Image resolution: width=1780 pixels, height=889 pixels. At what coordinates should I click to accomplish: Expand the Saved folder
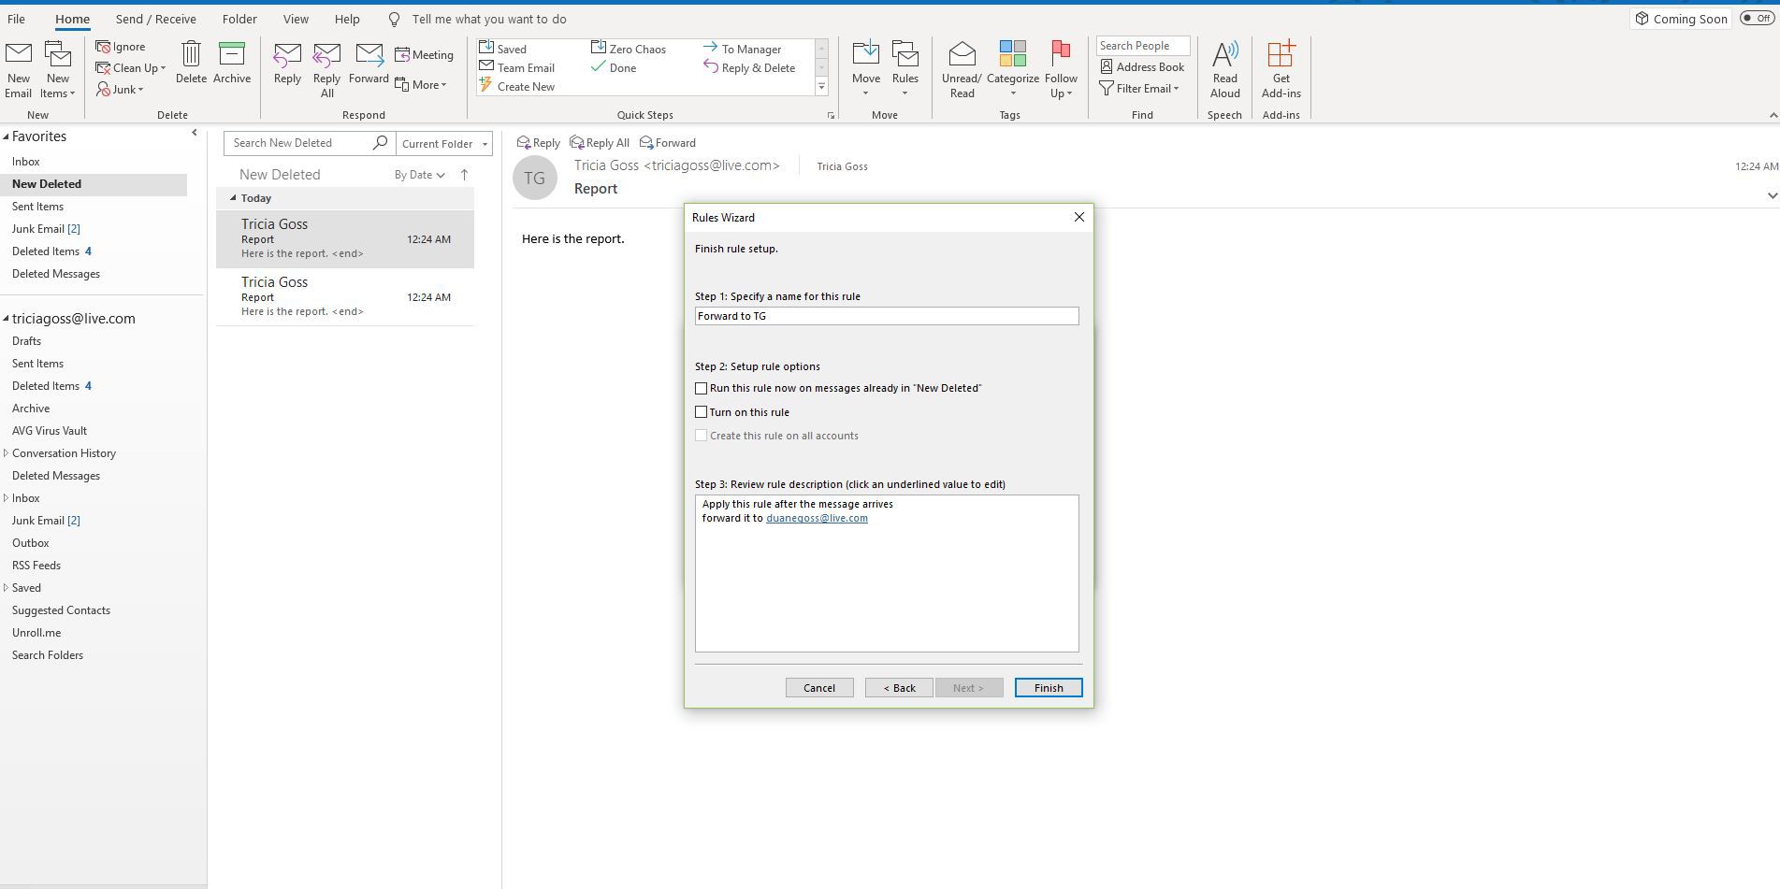6,588
